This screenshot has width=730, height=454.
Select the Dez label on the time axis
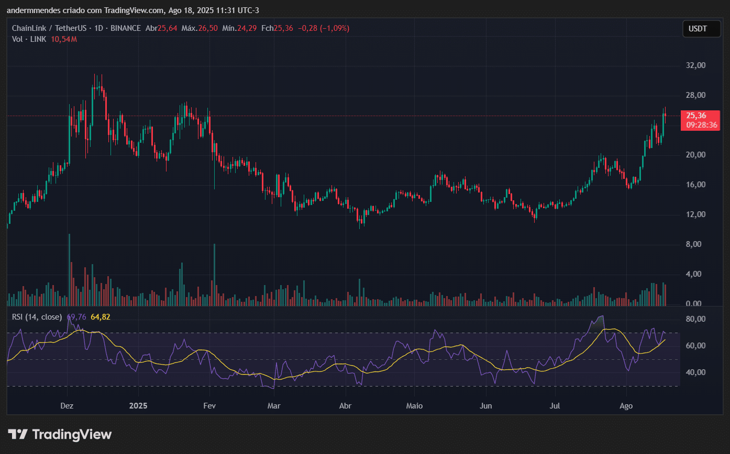(67, 405)
